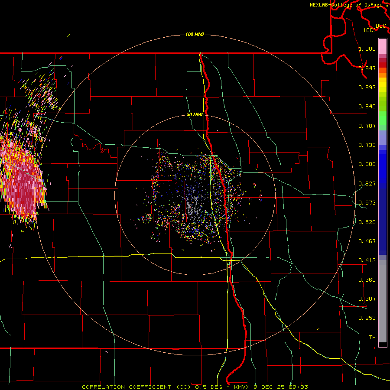Click the 0.733 legend value
390x390 pixels.
(x=367, y=145)
